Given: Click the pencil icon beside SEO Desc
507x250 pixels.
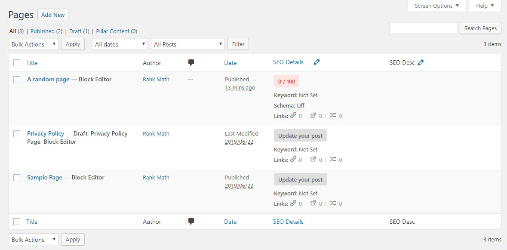Looking at the screenshot, I should tap(421, 62).
